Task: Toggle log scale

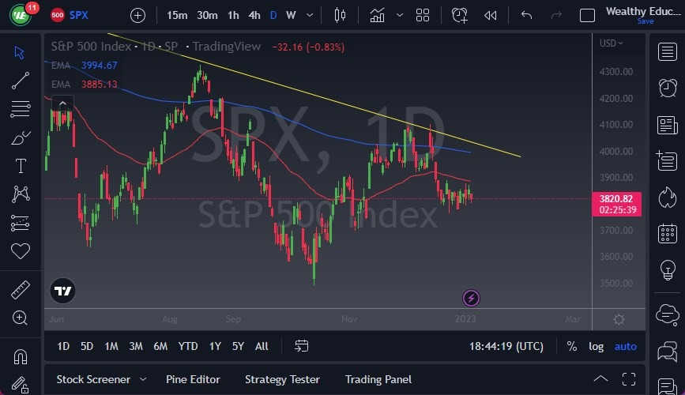Action: tap(596, 346)
